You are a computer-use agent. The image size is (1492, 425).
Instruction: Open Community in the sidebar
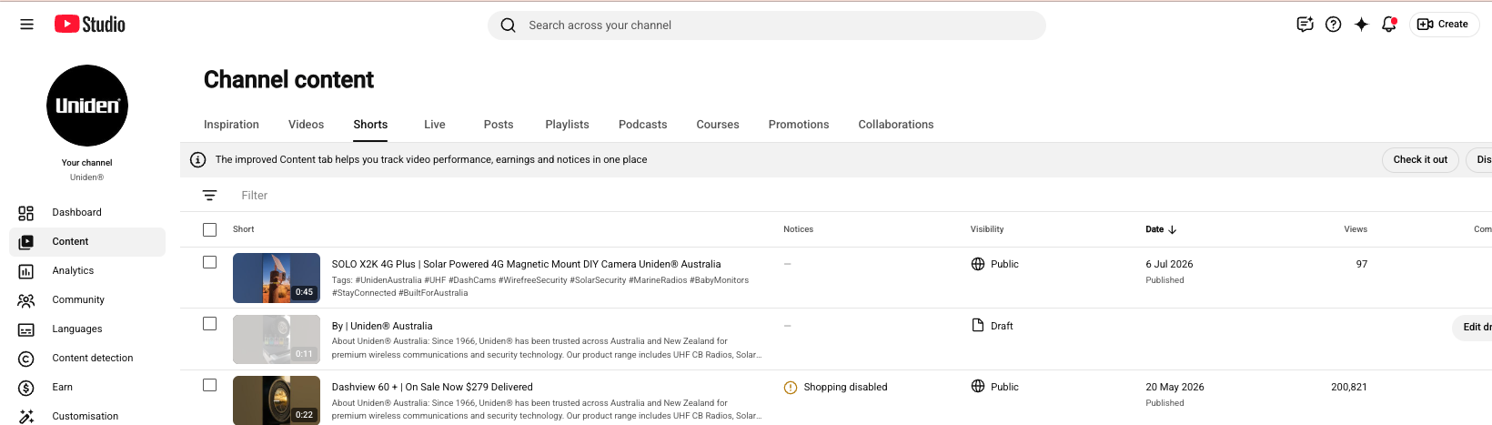(87, 300)
